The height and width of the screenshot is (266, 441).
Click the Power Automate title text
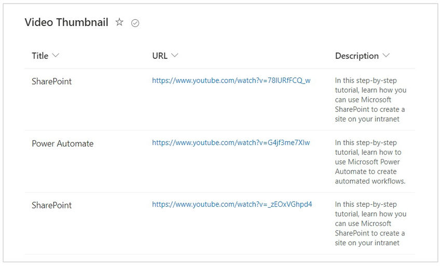point(62,143)
